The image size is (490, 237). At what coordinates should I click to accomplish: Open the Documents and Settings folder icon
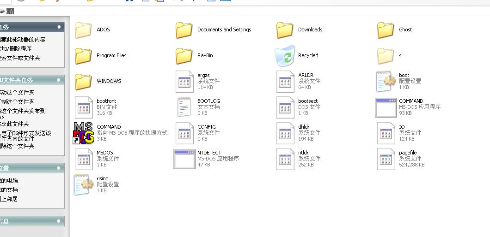[x=184, y=30]
